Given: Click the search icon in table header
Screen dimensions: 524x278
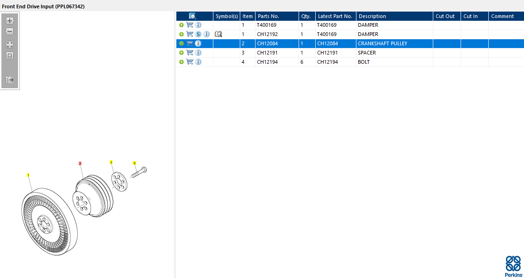Looking at the screenshot, I should (x=193, y=16).
